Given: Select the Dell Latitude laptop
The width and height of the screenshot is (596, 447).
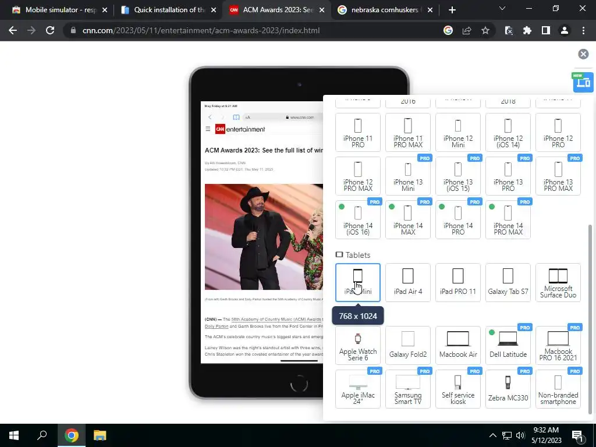Looking at the screenshot, I should pyautogui.click(x=508, y=345).
